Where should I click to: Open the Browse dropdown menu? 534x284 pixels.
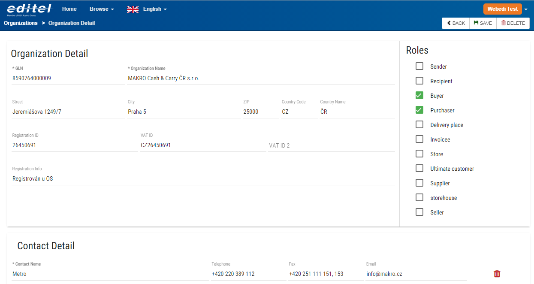click(x=102, y=9)
